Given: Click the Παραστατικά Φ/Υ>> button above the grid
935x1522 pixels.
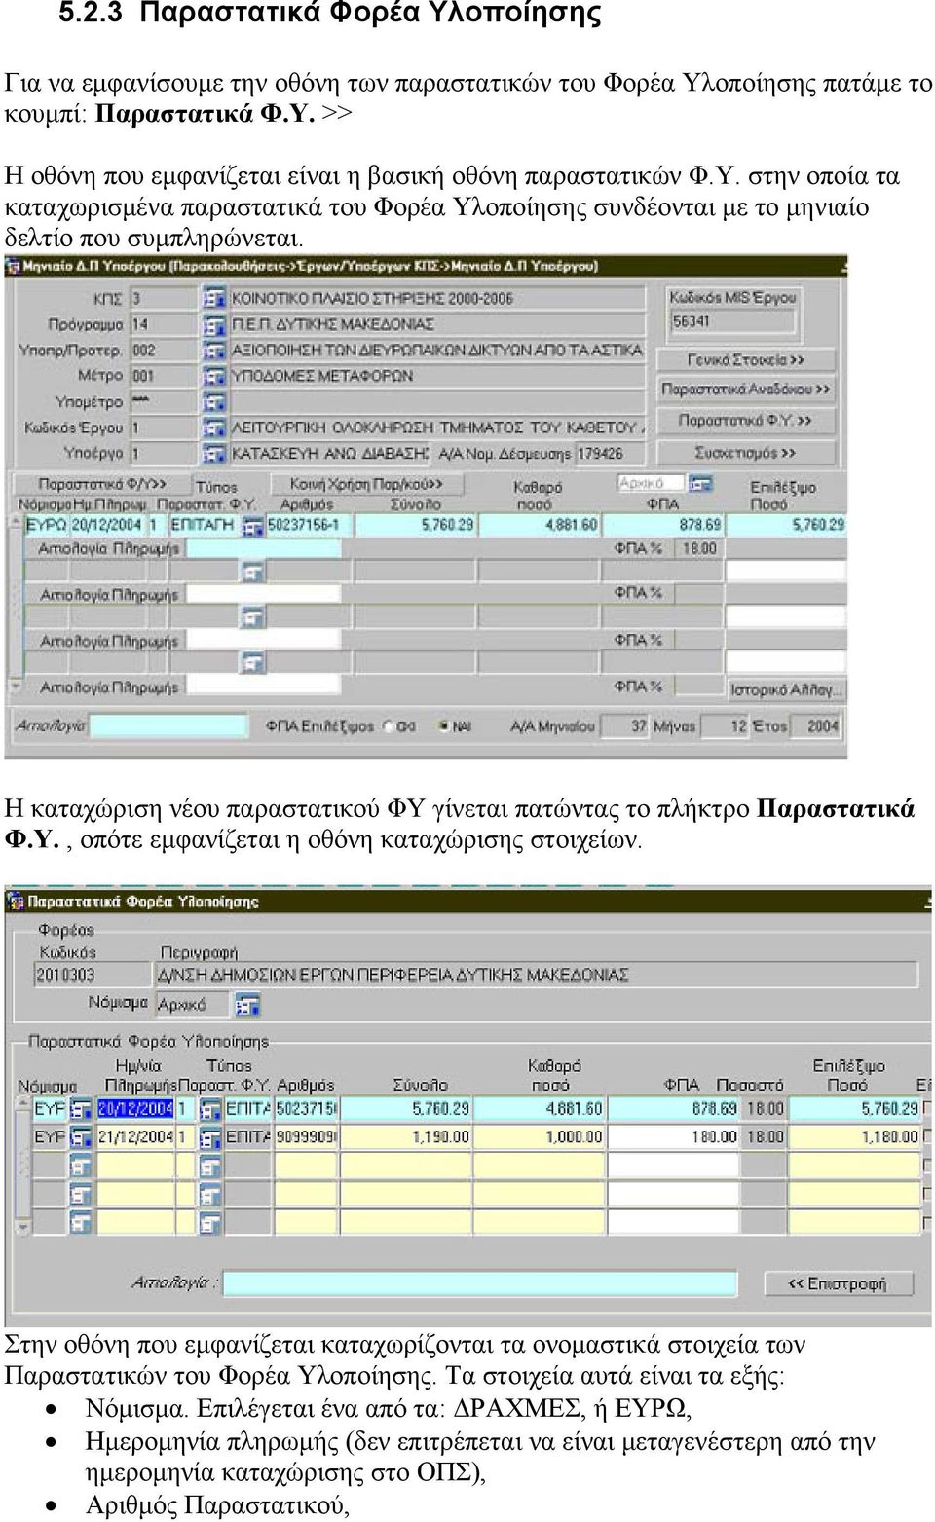Looking at the screenshot, I should pos(101,484).
